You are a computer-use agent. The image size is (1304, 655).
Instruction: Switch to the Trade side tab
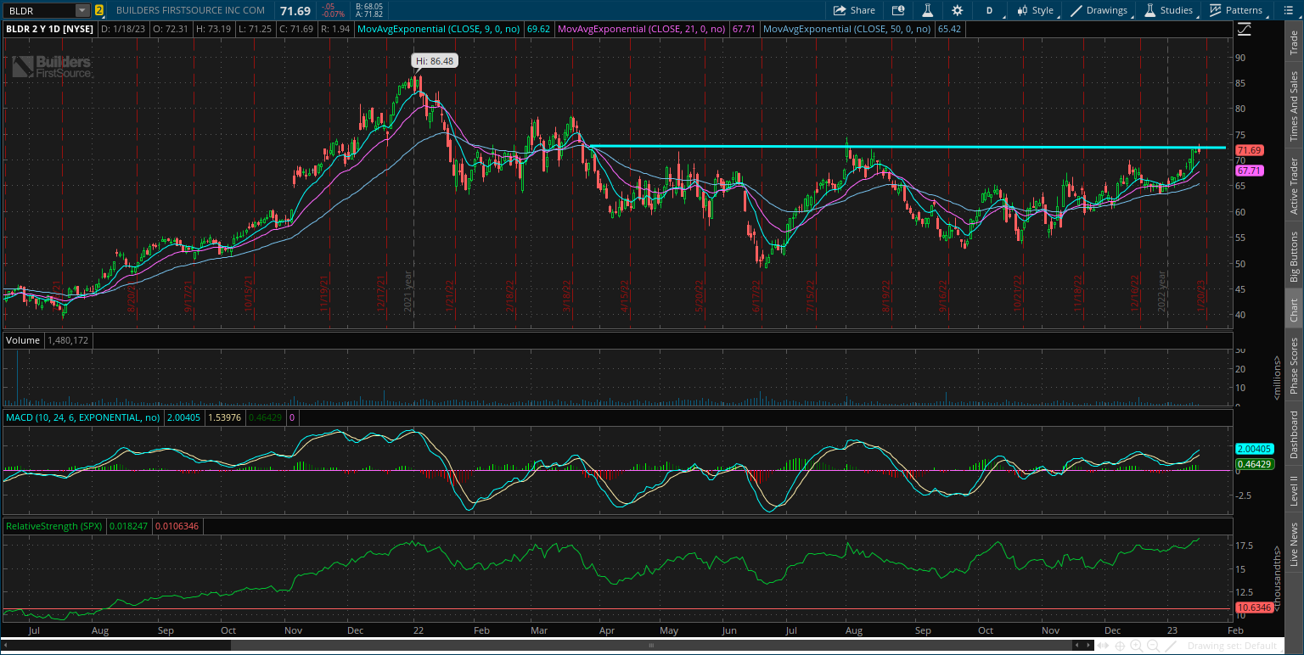point(1294,42)
